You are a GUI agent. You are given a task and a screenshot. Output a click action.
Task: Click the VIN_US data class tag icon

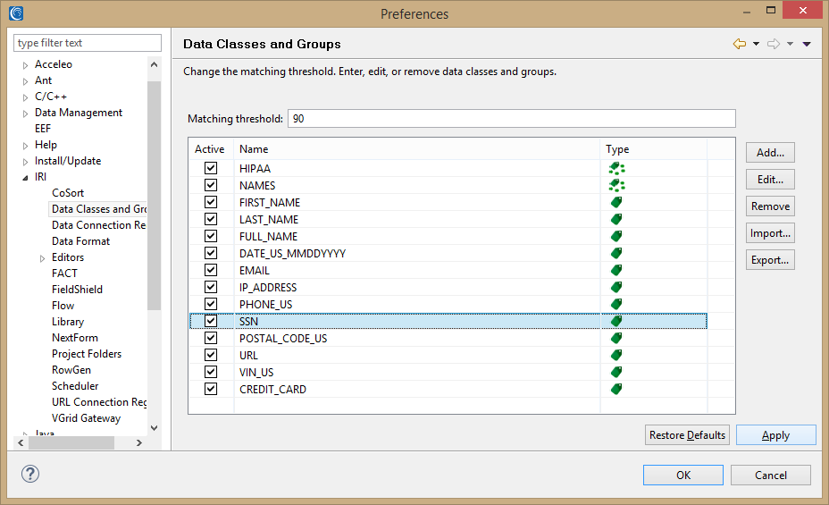[x=615, y=372]
